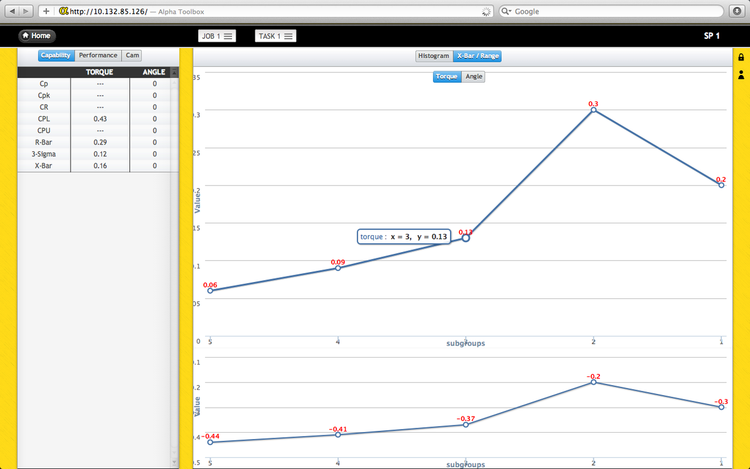Click the padlock icon on right sidebar
Screen dimensions: 750x469
(741, 58)
